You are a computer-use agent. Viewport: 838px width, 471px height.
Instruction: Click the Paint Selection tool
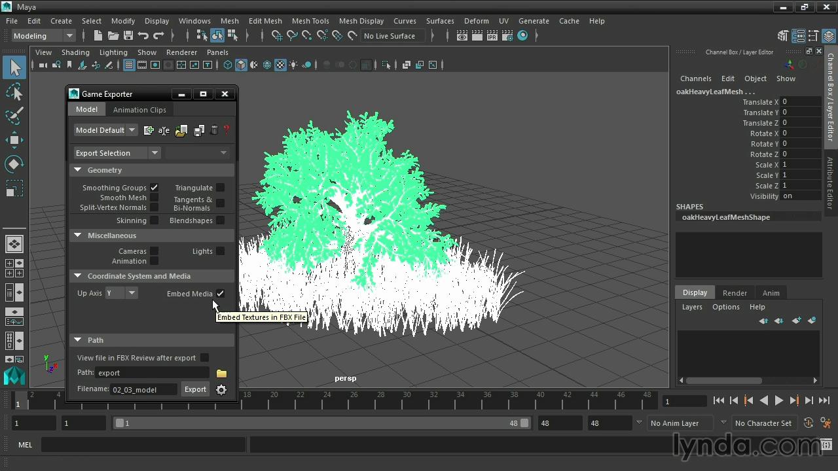[14, 116]
